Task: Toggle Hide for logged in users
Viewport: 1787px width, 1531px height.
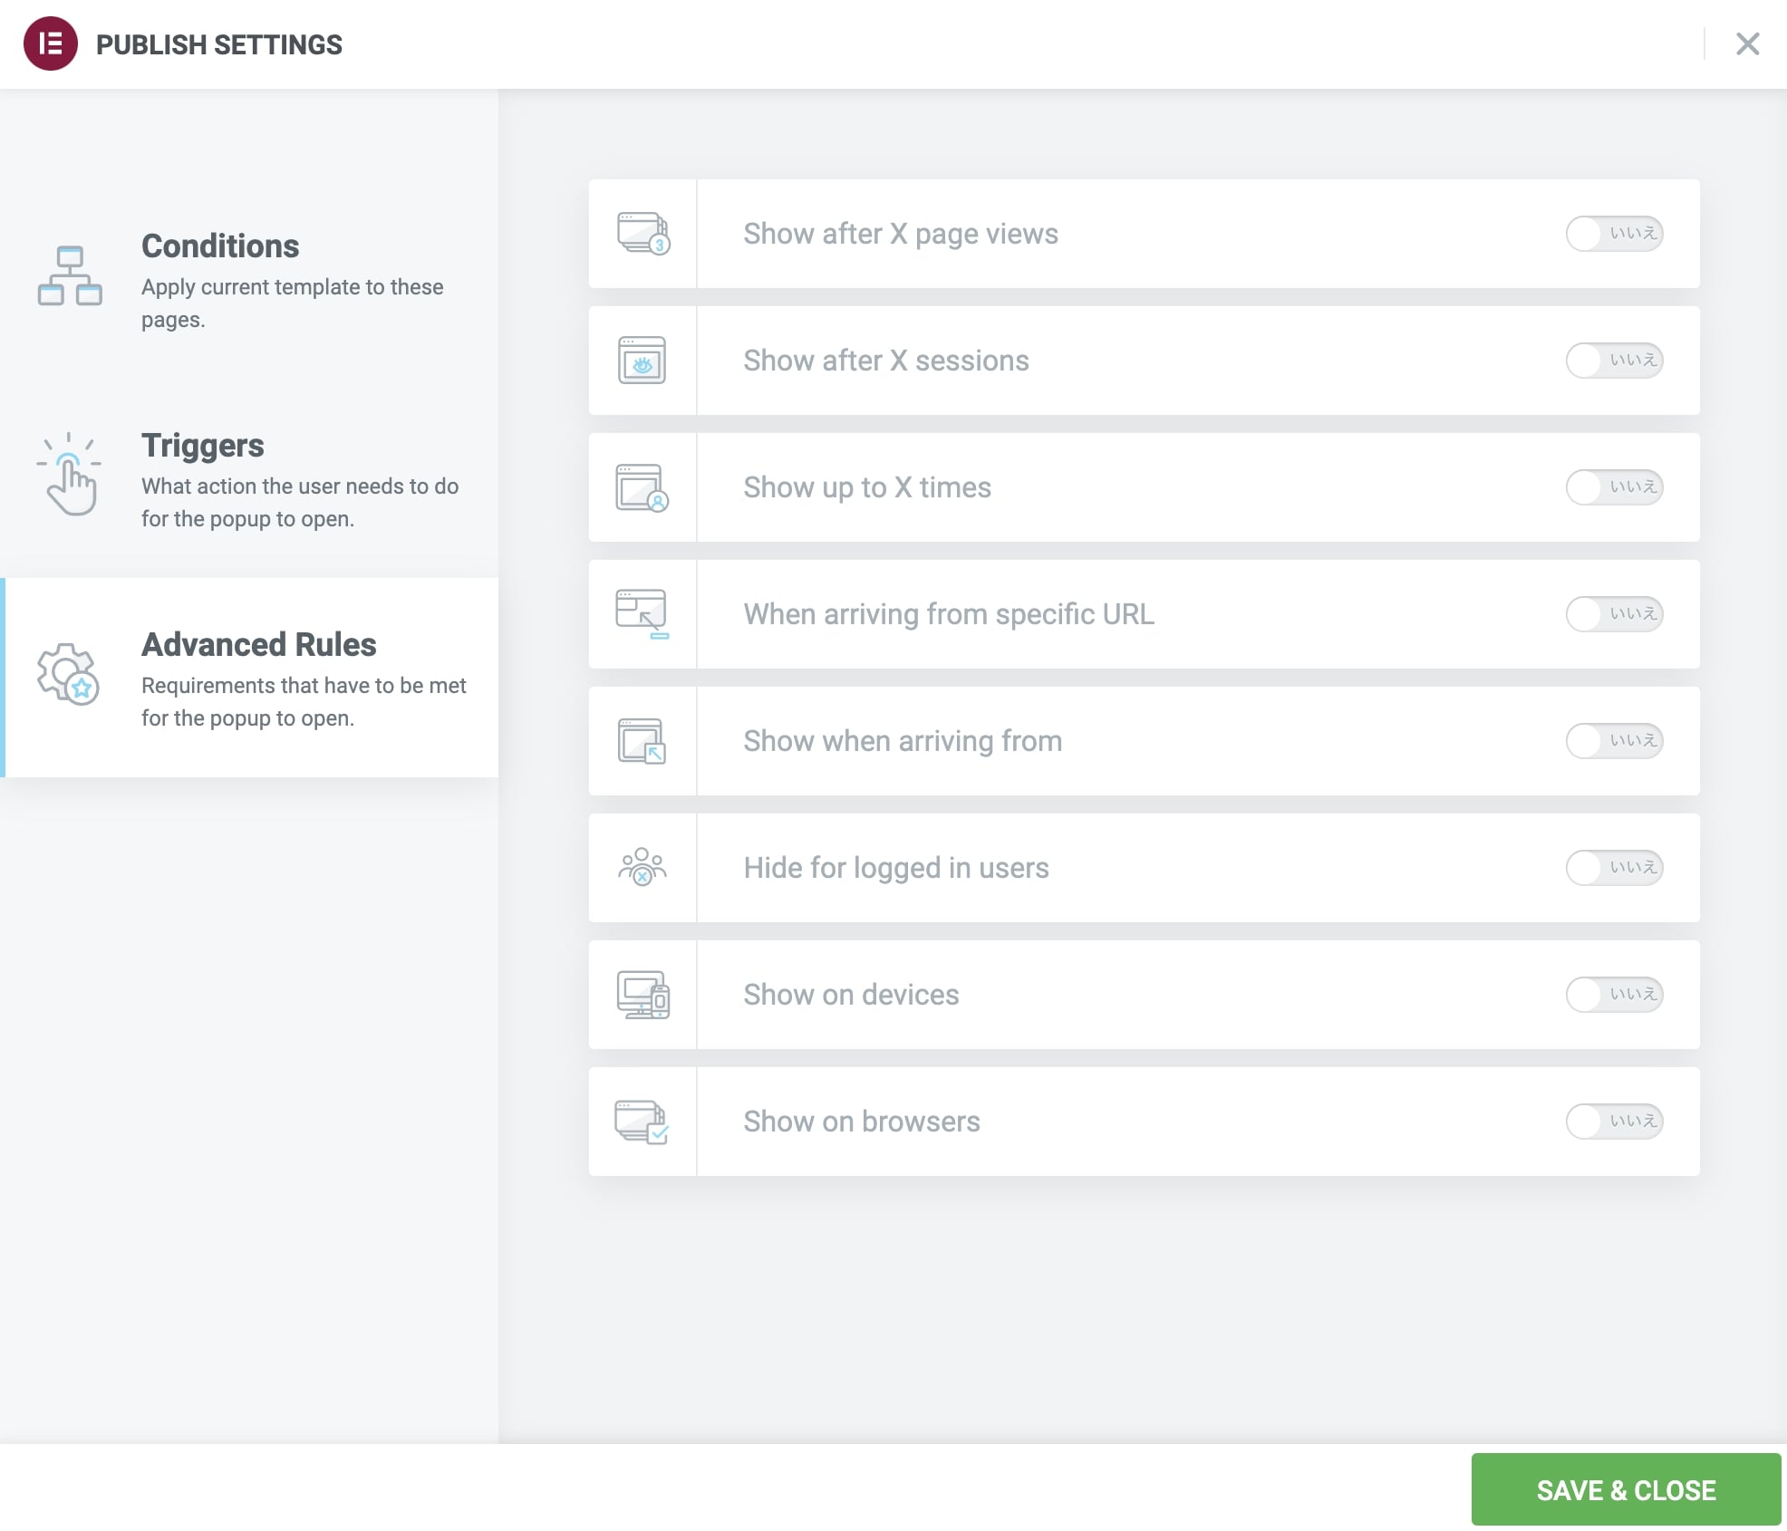Action: [x=1614, y=868]
